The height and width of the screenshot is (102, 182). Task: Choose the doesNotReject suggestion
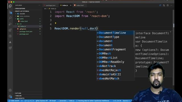tap(115, 70)
